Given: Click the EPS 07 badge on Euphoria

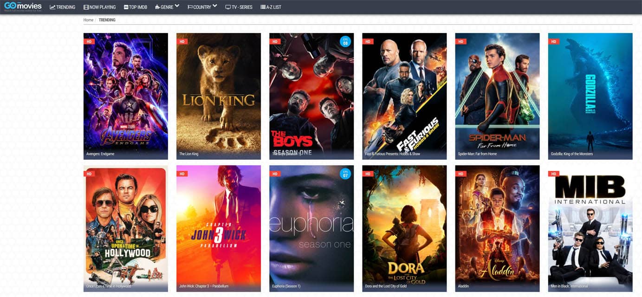Looking at the screenshot, I should (x=345, y=174).
